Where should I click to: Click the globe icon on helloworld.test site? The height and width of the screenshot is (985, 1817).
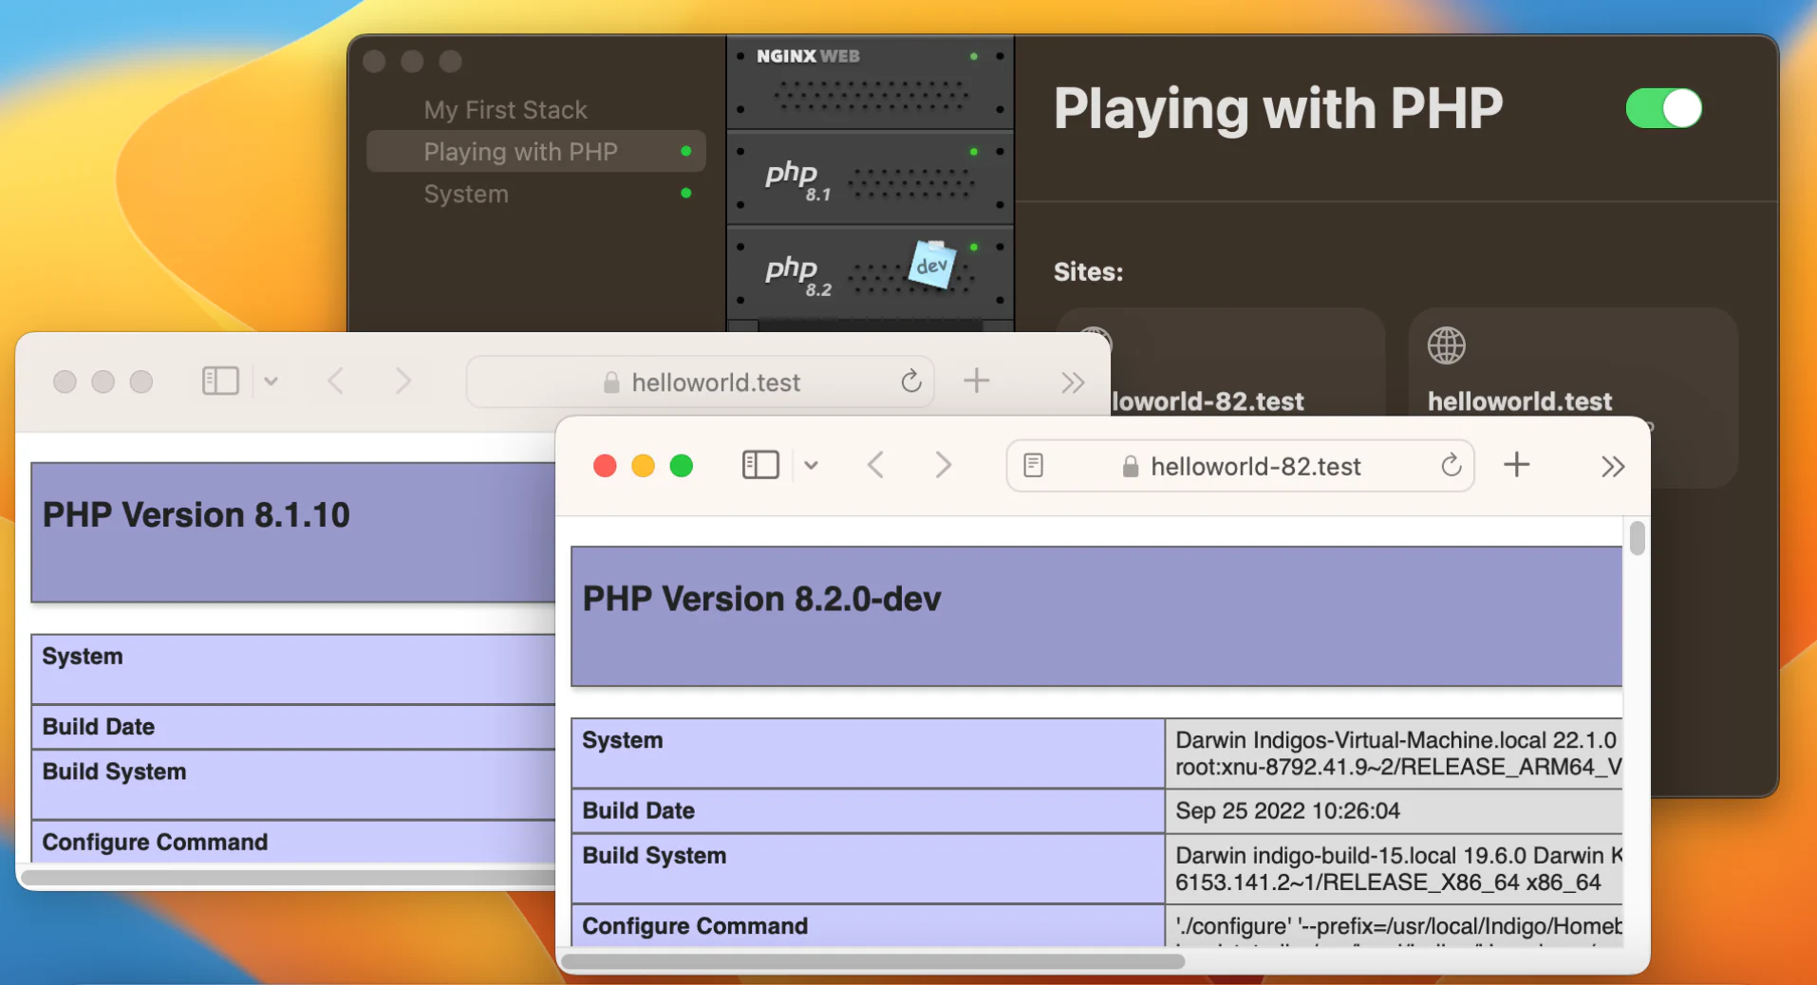click(1446, 345)
